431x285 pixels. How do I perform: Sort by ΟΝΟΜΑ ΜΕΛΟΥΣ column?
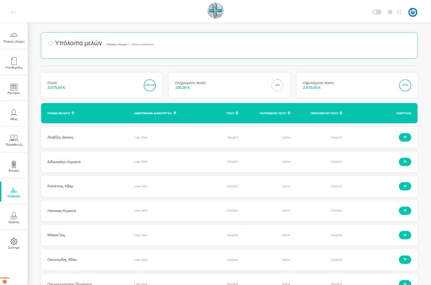coord(61,113)
